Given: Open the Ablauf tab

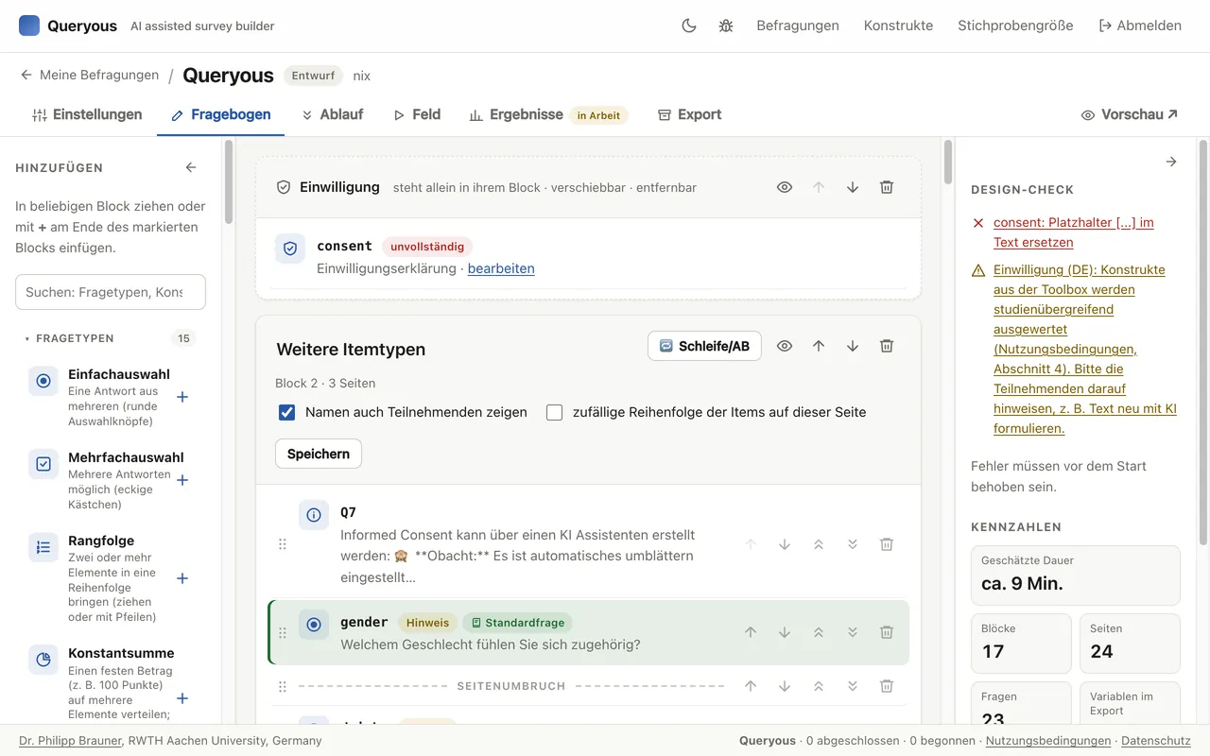Looking at the screenshot, I should (332, 114).
